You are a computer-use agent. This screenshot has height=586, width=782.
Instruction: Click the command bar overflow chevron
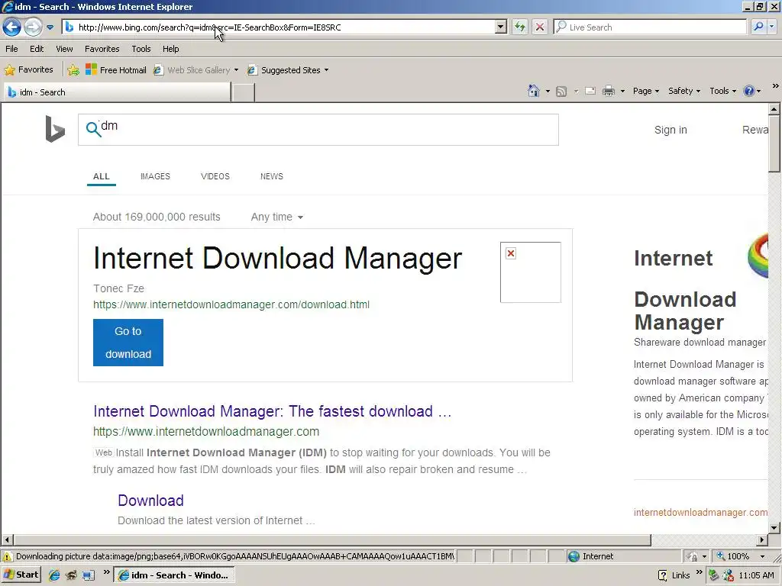click(x=775, y=86)
